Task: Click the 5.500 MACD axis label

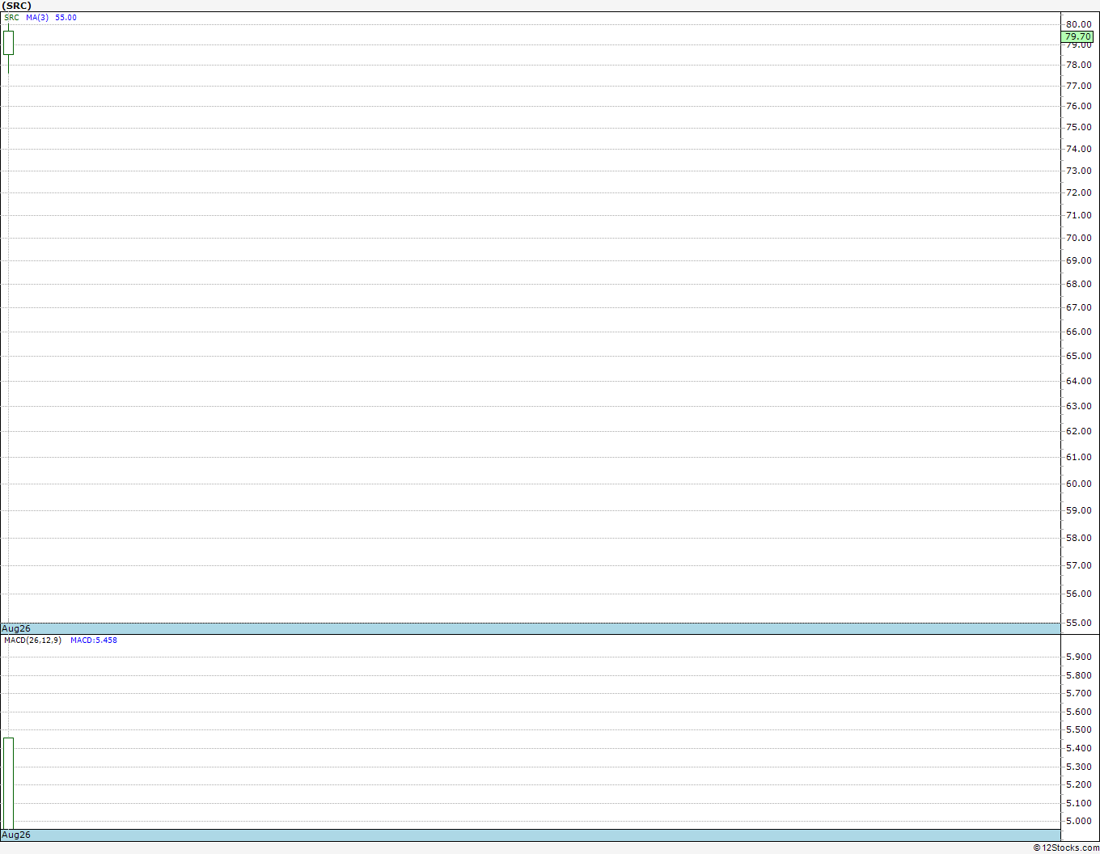Action: pyautogui.click(x=1078, y=729)
